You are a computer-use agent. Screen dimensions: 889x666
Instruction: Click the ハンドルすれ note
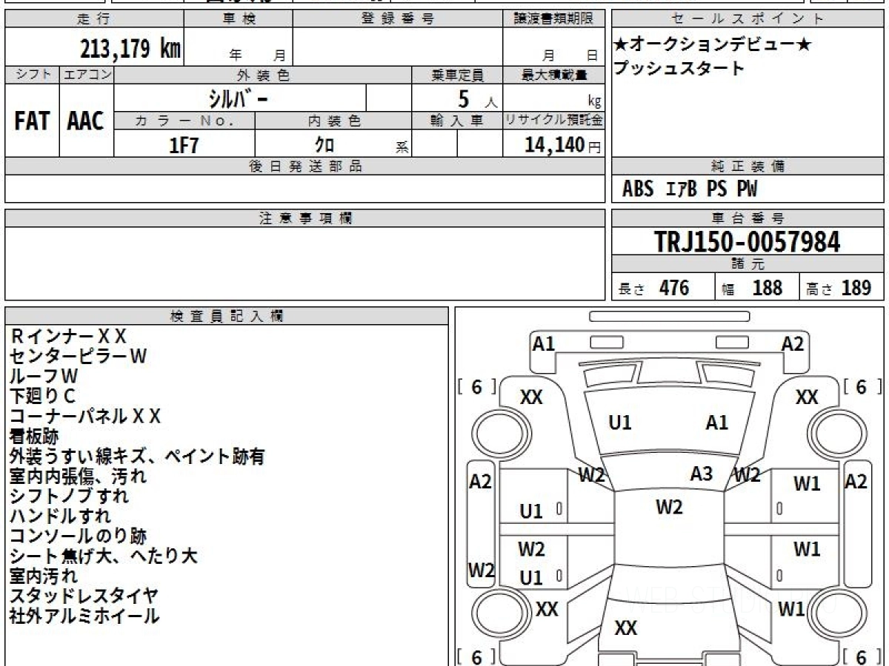(x=60, y=516)
